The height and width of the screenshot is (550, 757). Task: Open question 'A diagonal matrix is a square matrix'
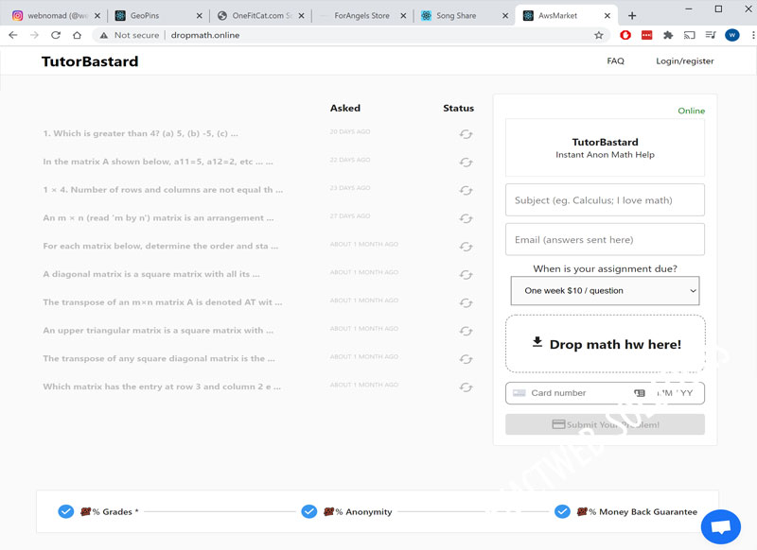pos(151,274)
